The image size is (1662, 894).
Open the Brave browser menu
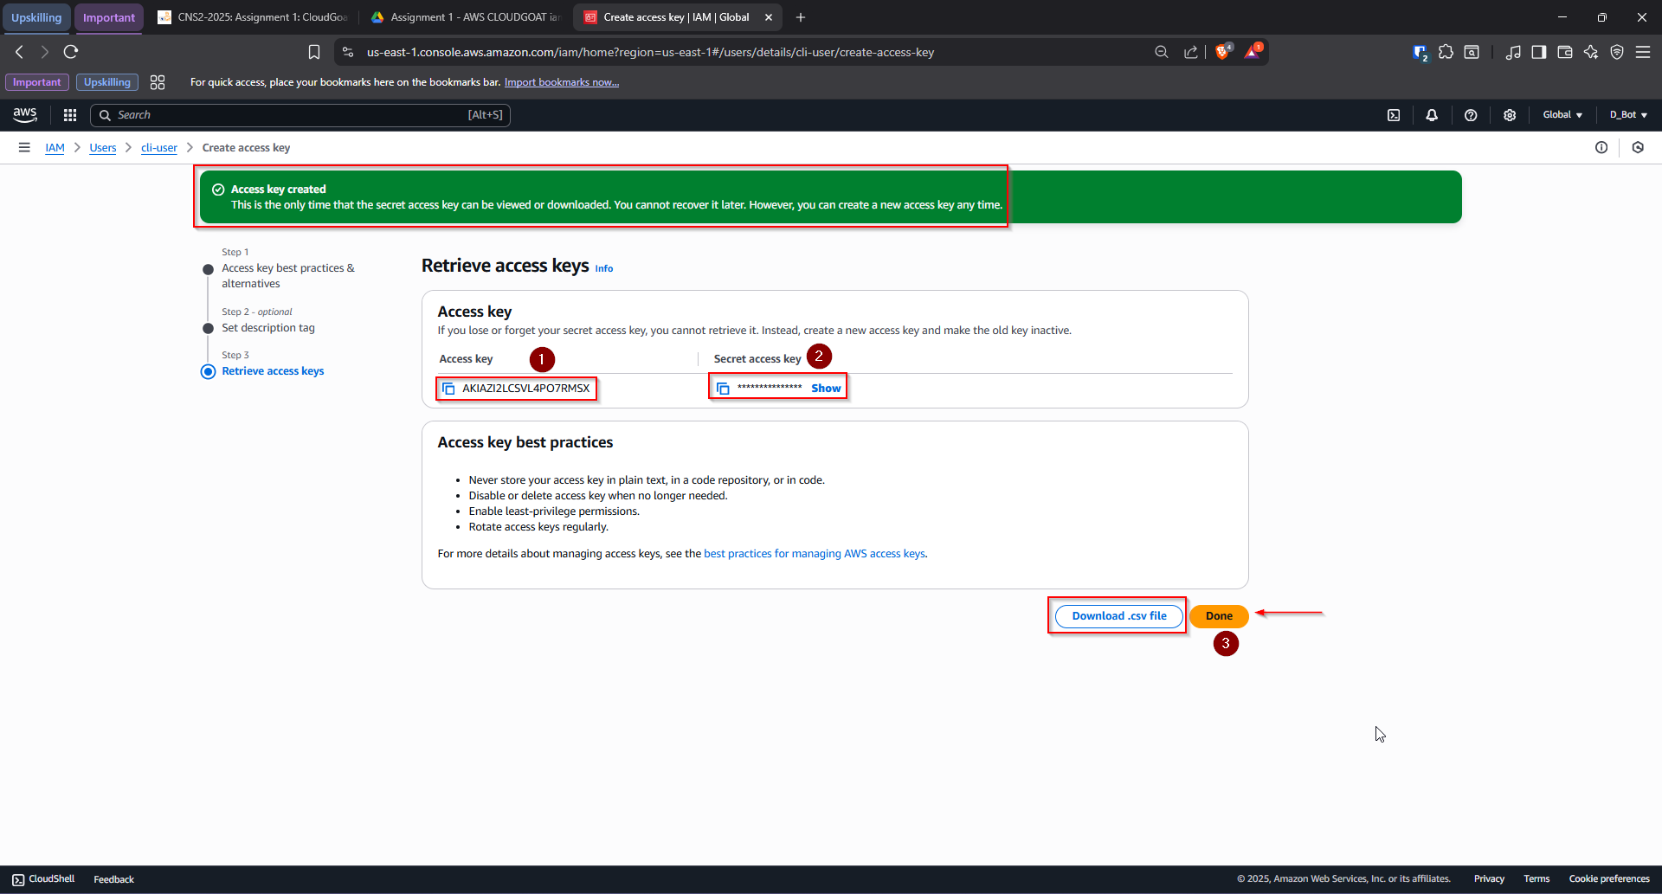1644,52
